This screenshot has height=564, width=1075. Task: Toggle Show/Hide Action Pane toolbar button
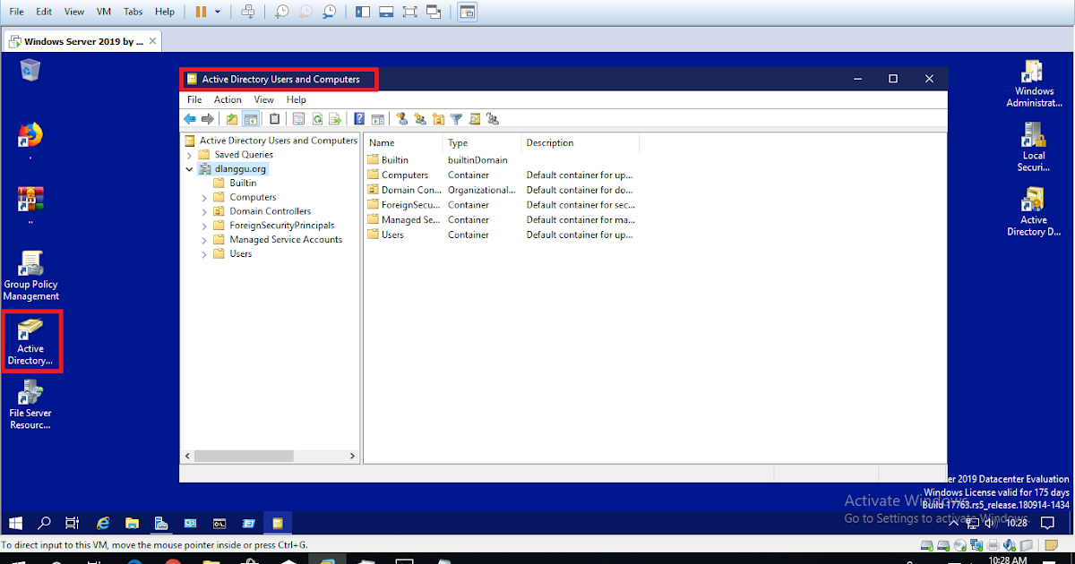[377, 119]
